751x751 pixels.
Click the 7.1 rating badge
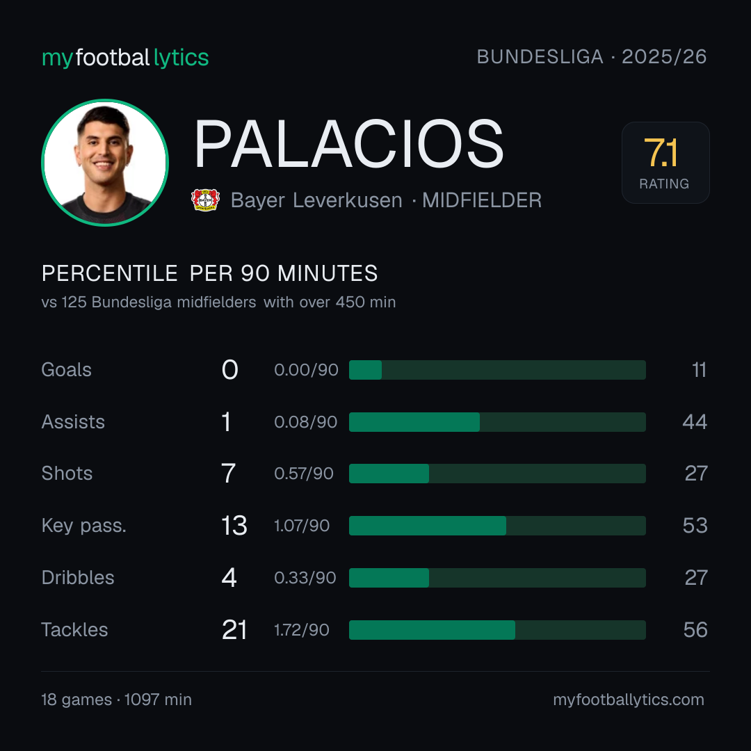point(665,162)
